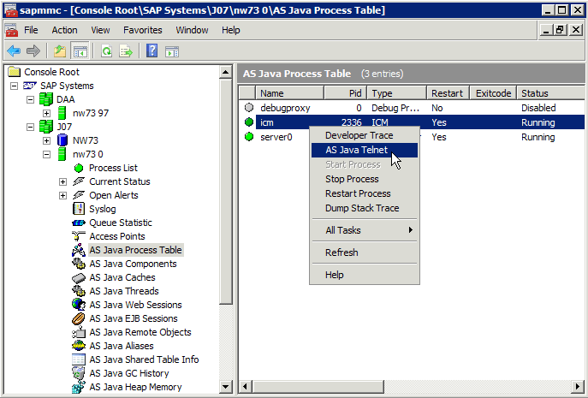The height and width of the screenshot is (398, 588).
Task: Collapse the J07 system node
Action: (30, 127)
